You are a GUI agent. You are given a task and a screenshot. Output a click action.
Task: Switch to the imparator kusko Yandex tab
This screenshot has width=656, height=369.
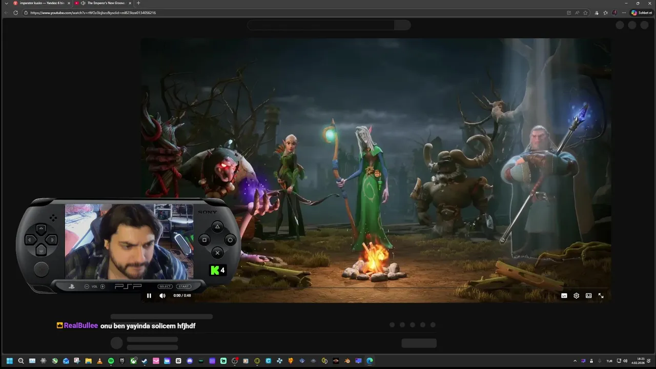coord(42,3)
